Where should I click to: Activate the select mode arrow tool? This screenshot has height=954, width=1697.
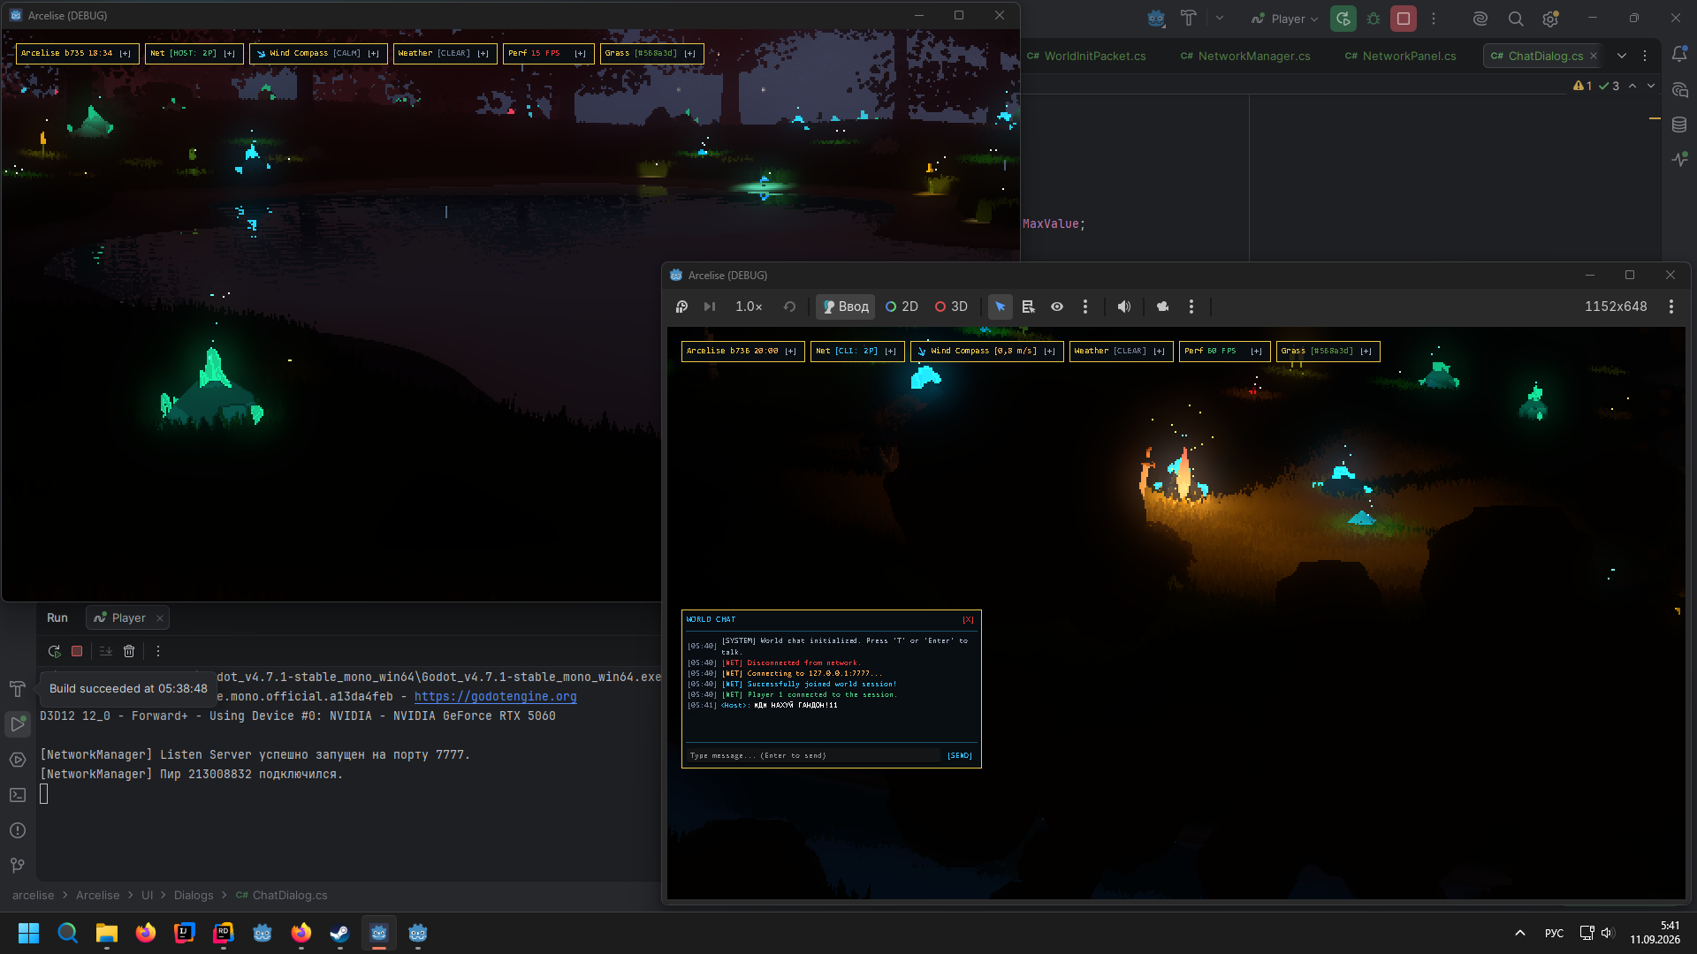click(1000, 307)
